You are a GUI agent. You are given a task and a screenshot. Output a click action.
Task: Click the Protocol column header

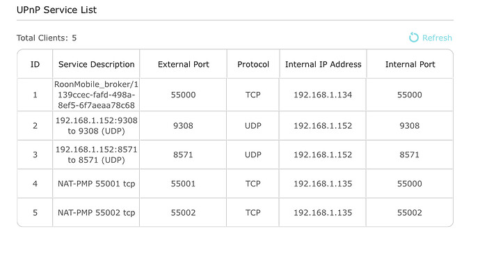tap(253, 64)
